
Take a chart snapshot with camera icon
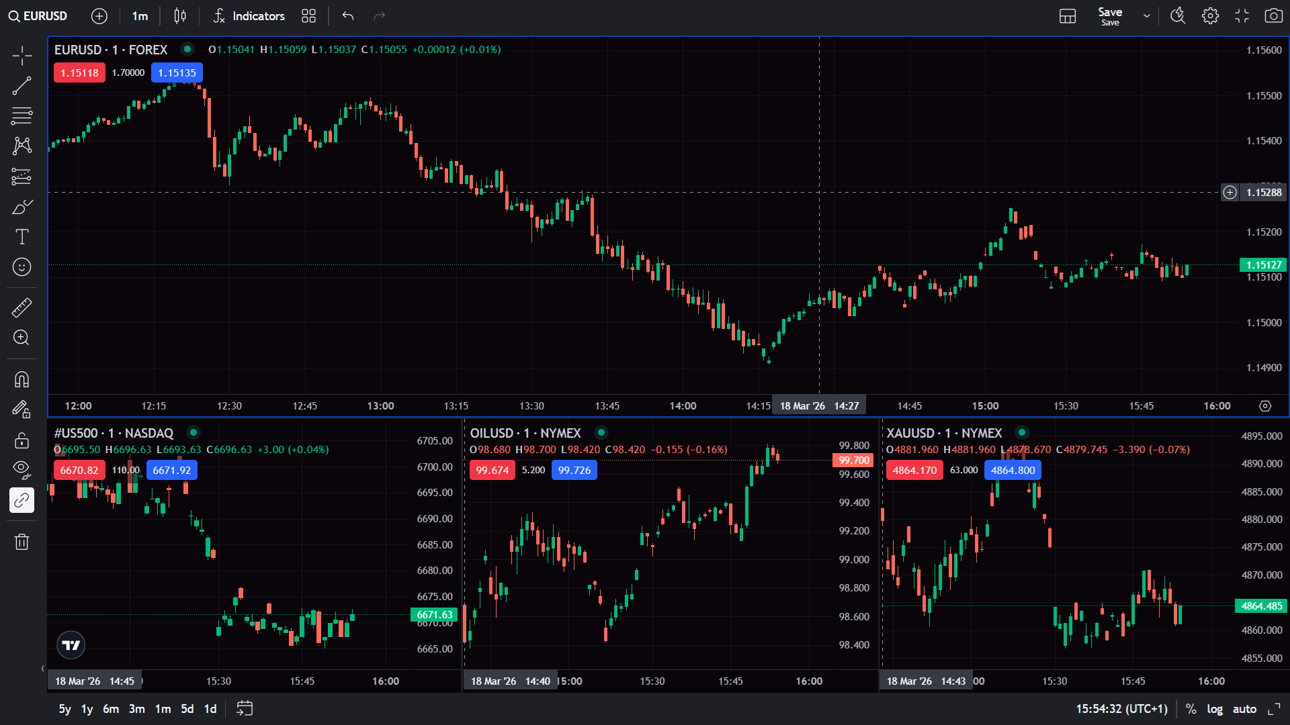click(x=1273, y=16)
